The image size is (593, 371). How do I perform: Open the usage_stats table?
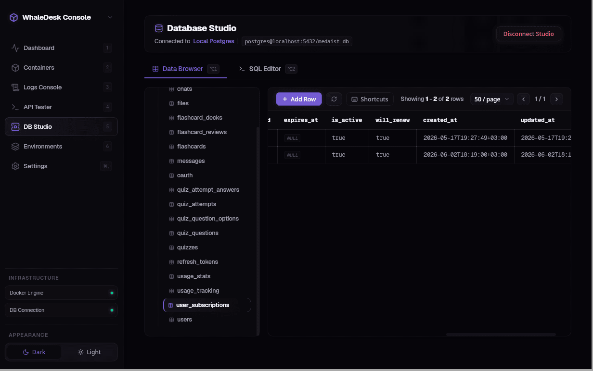pos(207,276)
